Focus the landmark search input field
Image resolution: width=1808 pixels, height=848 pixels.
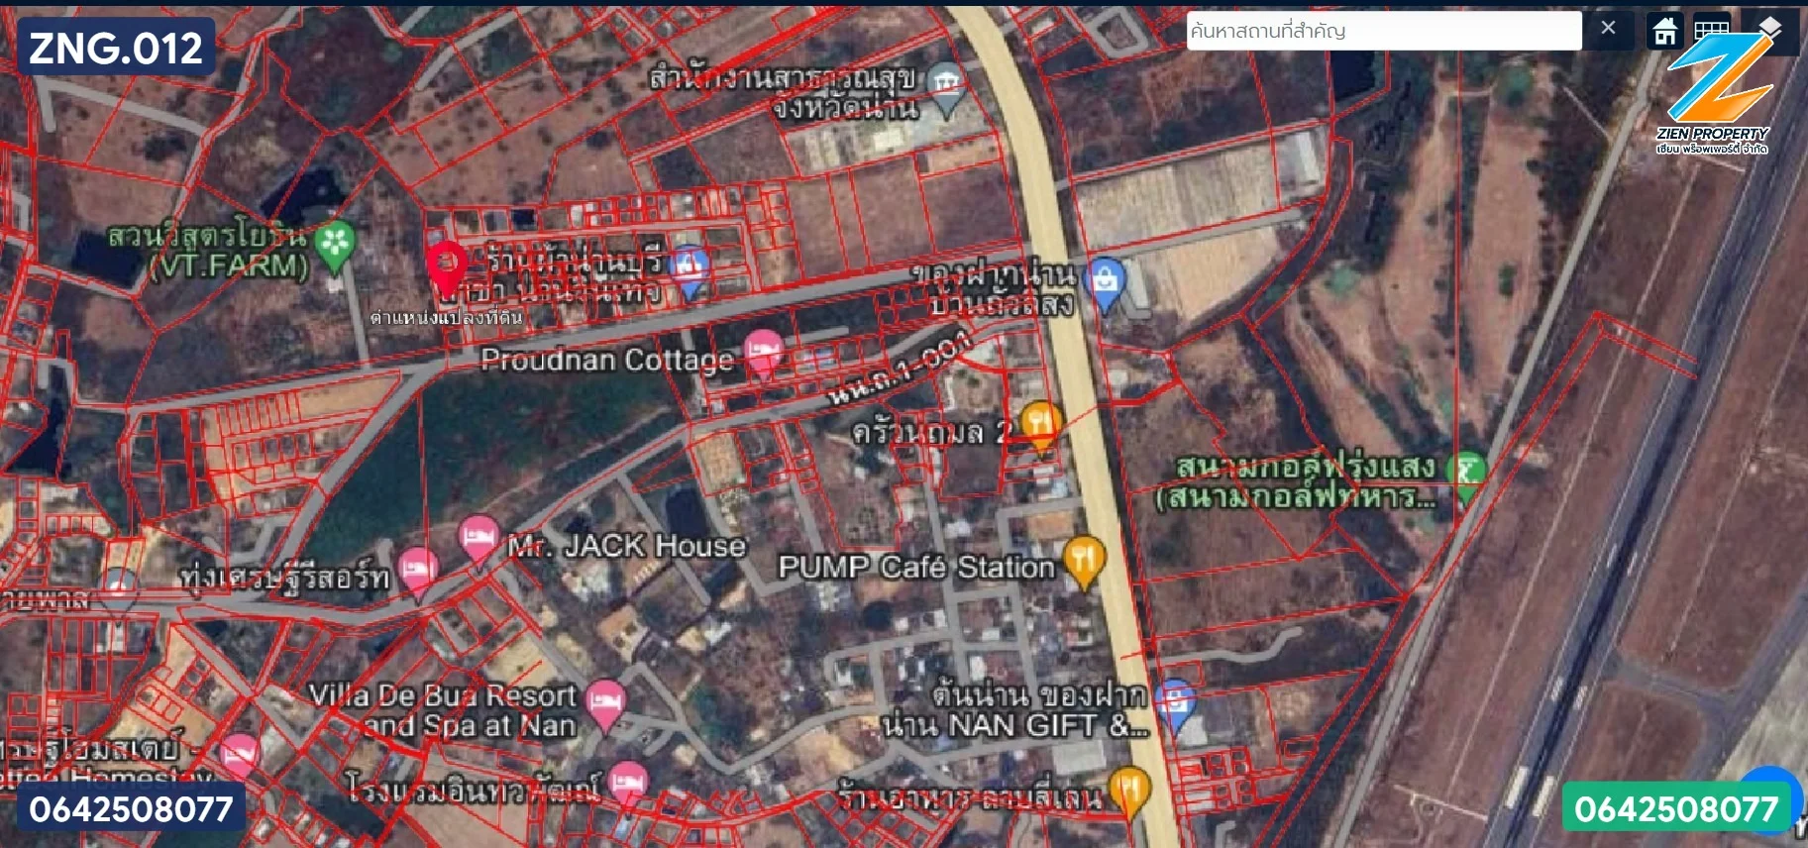[x=1382, y=31]
